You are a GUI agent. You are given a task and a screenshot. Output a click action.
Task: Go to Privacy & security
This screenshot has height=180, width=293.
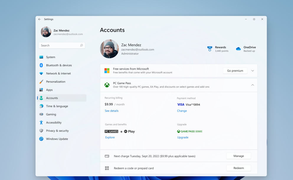[x=57, y=131]
